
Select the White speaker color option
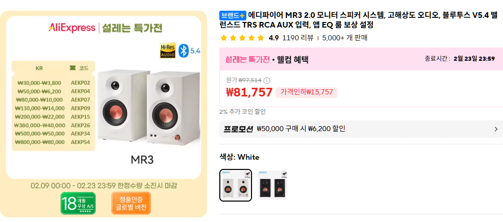(x=236, y=185)
